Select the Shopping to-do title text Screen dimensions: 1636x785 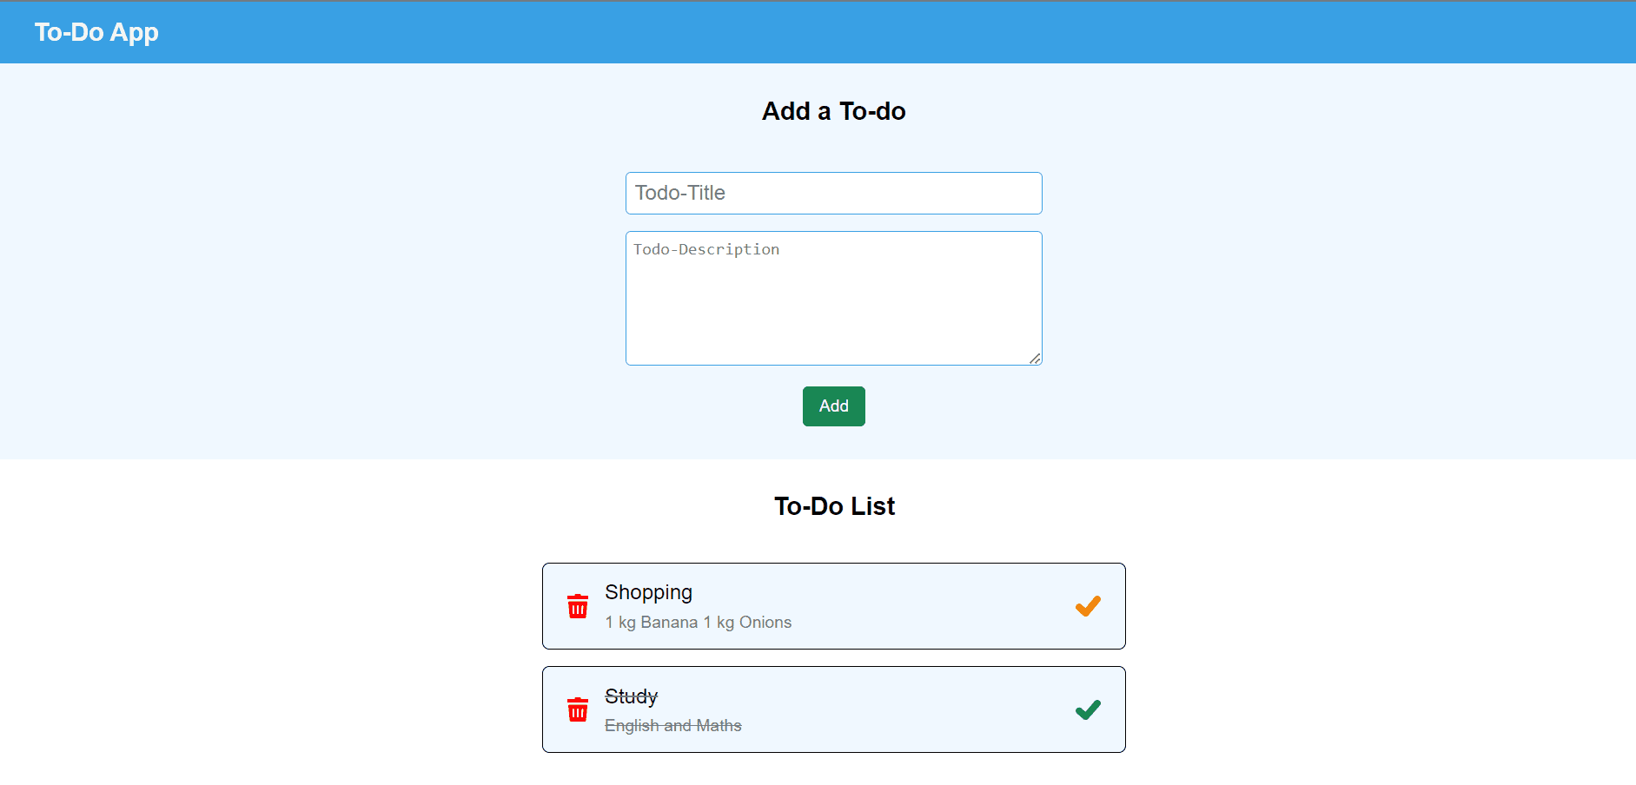coord(648,592)
